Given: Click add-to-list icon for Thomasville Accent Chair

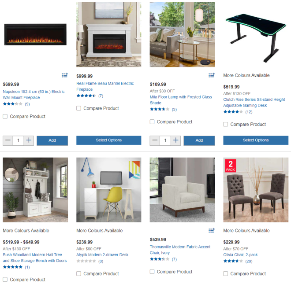Looking at the screenshot, I should tap(212, 230).
